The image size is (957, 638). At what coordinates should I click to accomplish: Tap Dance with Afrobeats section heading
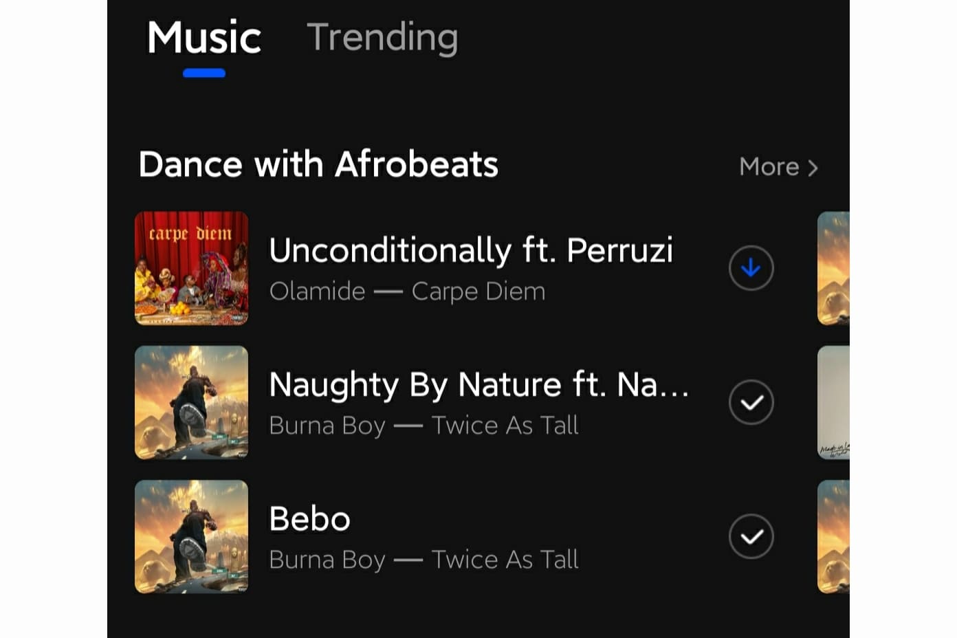[x=318, y=164]
